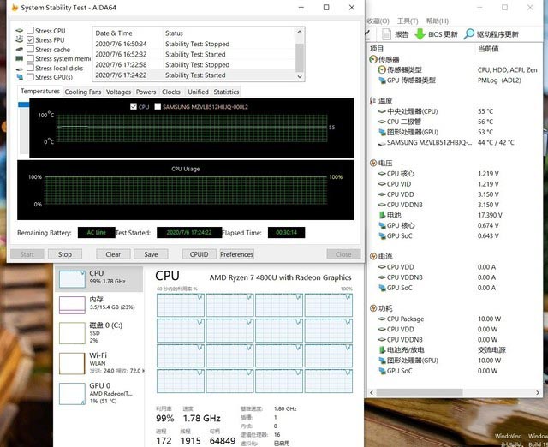This screenshot has height=447, width=548.
Task: Click the Stress cache chip icon
Action: (20, 50)
